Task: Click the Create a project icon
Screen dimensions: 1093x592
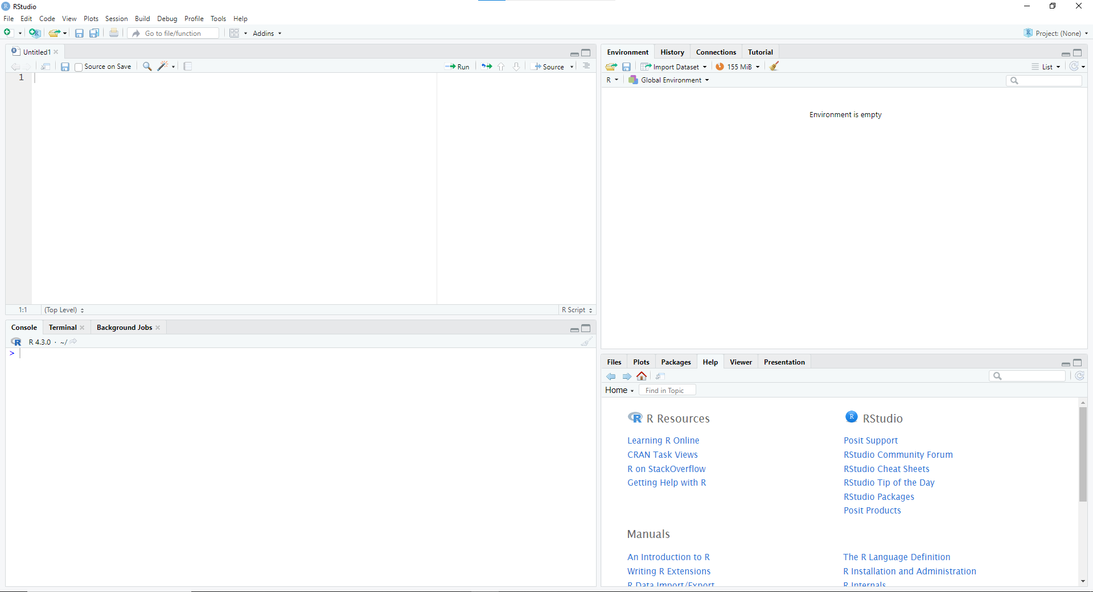Action: (34, 33)
